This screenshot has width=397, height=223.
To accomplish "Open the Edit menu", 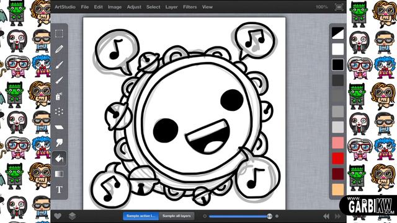I will click(x=98, y=7).
